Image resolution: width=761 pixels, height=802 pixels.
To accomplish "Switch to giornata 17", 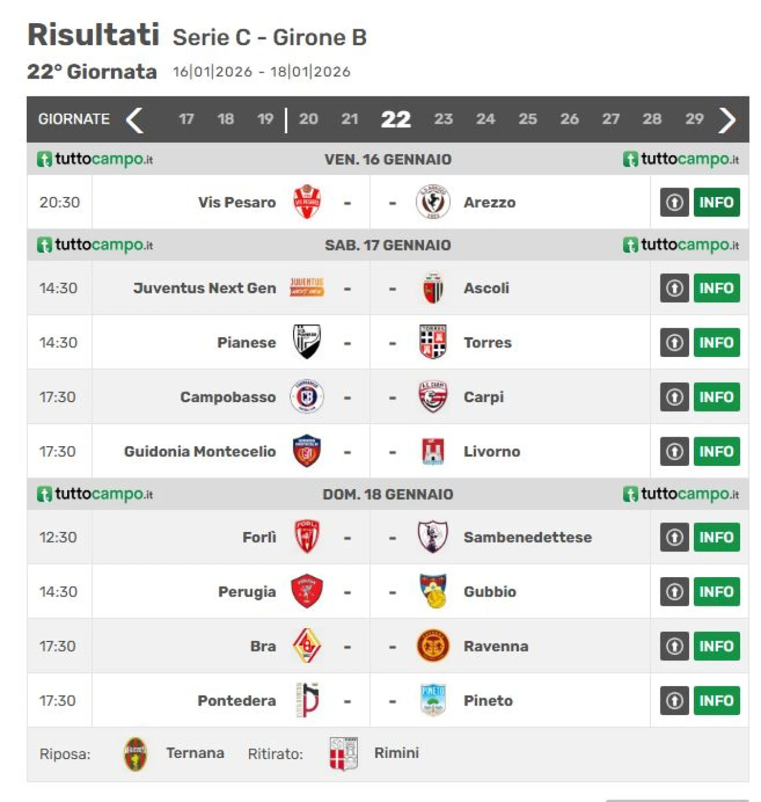I will (x=186, y=119).
